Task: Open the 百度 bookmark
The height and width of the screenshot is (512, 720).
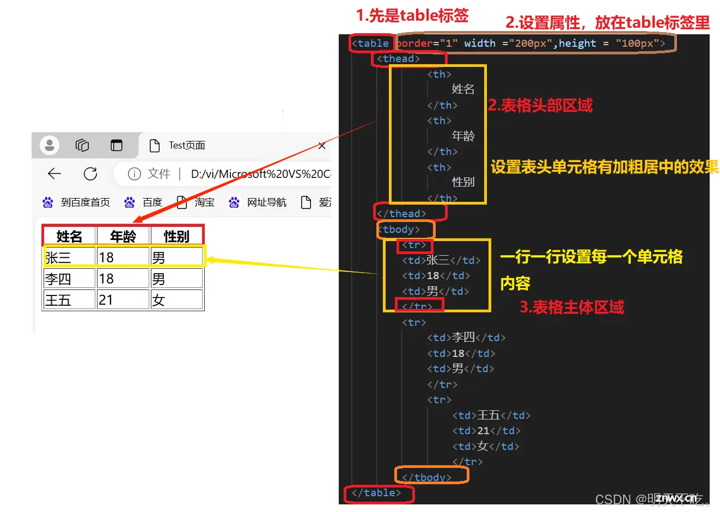Action: (143, 202)
